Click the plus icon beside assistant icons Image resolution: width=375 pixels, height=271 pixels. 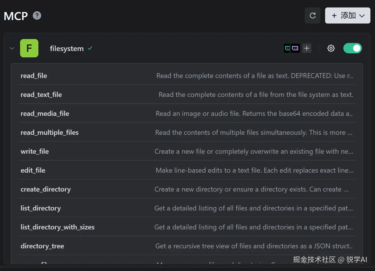(307, 48)
